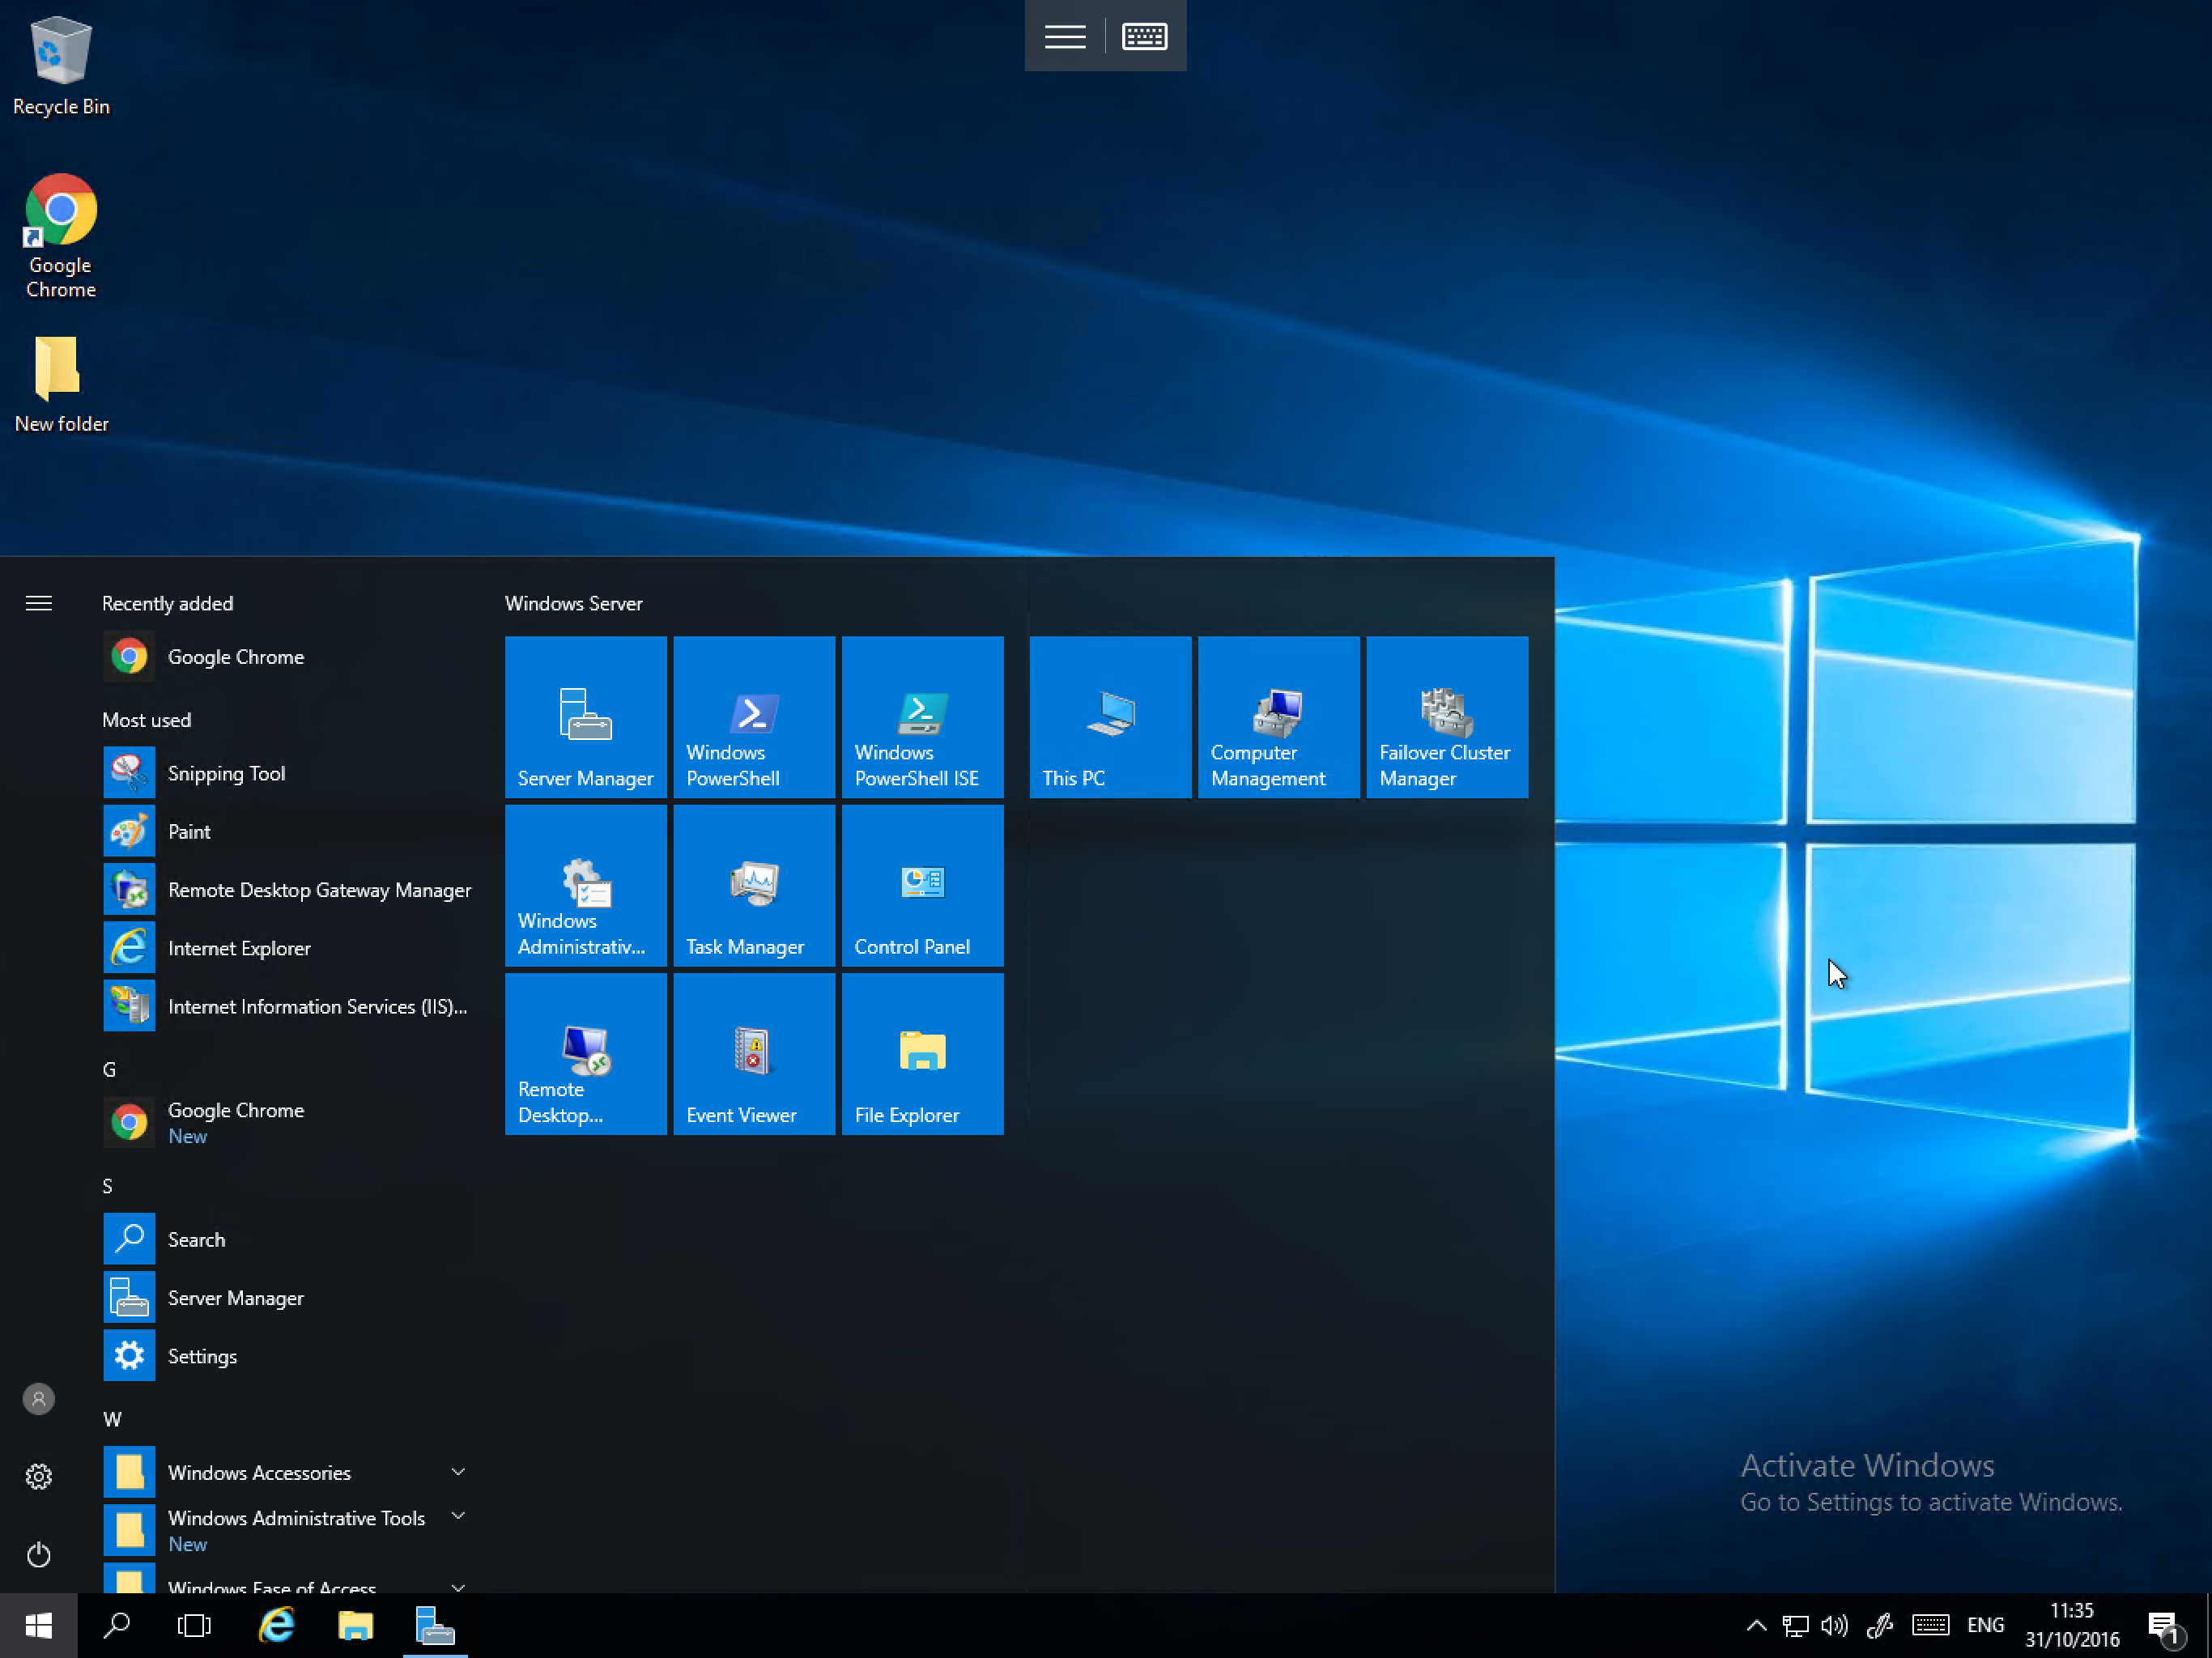
Task: Open Settings in the apps list
Action: (x=288, y=1356)
